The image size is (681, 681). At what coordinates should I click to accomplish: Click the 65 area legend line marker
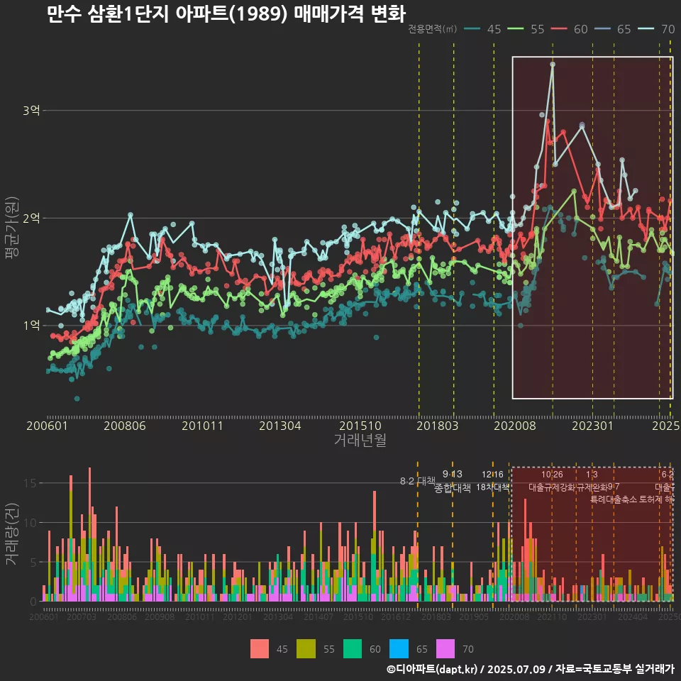point(602,29)
